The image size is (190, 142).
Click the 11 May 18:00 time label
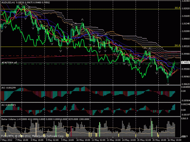click(114, 140)
